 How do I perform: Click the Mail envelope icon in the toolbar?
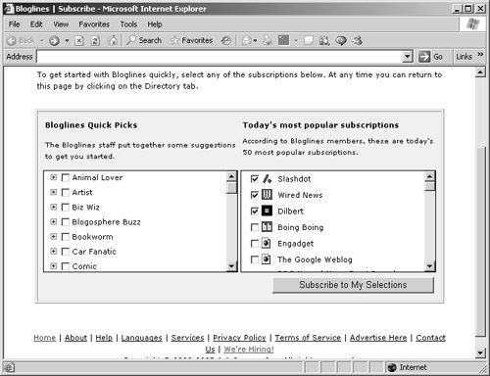tap(247, 41)
